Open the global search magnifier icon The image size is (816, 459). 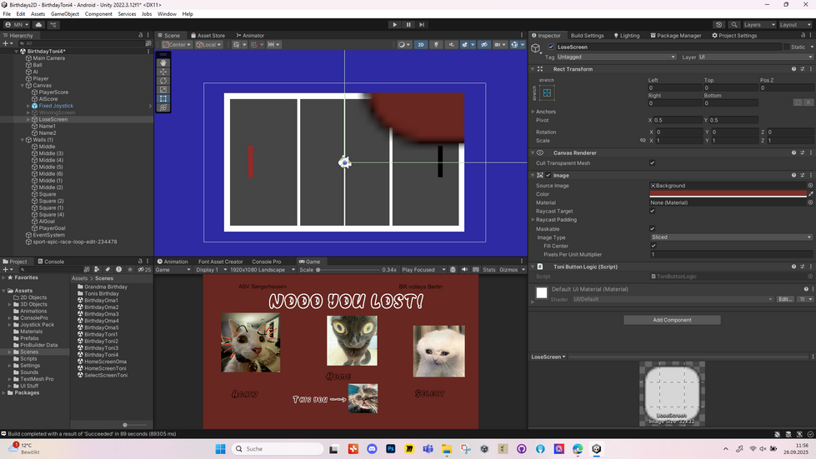click(733, 24)
